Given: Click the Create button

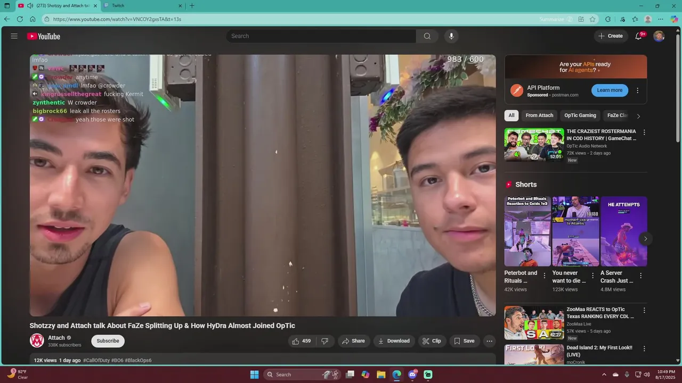Looking at the screenshot, I should click(x=611, y=36).
